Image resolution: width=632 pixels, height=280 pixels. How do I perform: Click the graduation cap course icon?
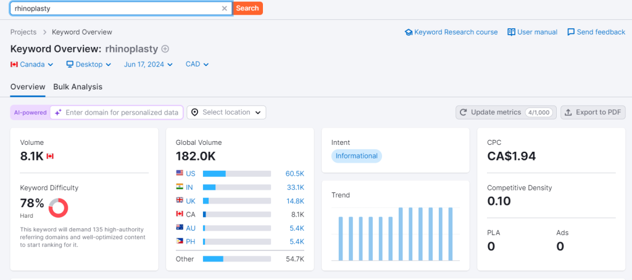tap(409, 32)
